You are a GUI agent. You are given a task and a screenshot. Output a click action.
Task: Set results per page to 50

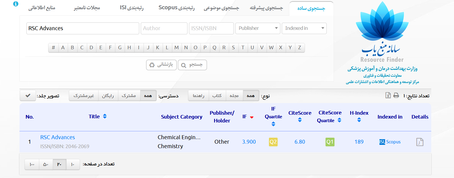46,164
